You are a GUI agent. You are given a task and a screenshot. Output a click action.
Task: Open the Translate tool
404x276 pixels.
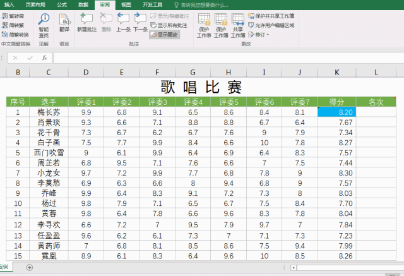click(x=64, y=23)
